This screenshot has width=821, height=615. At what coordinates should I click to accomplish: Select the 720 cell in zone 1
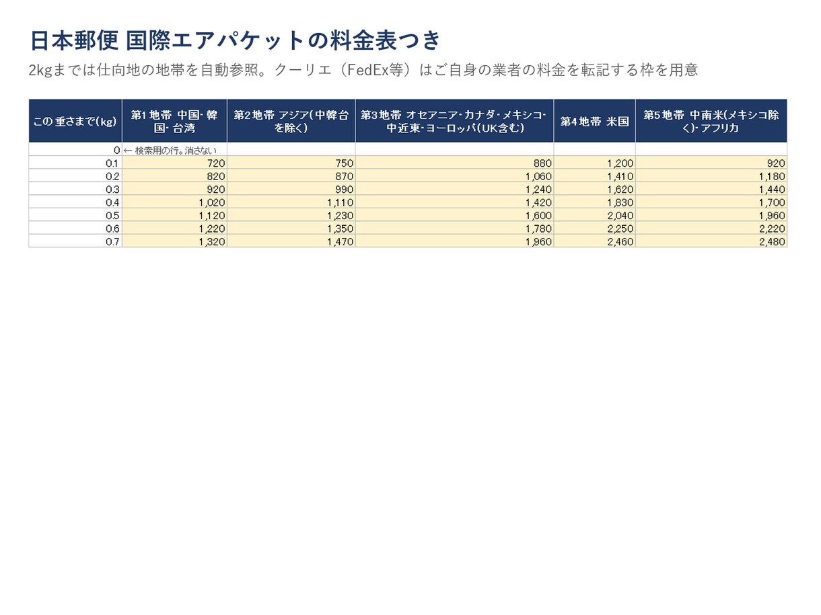[174, 163]
